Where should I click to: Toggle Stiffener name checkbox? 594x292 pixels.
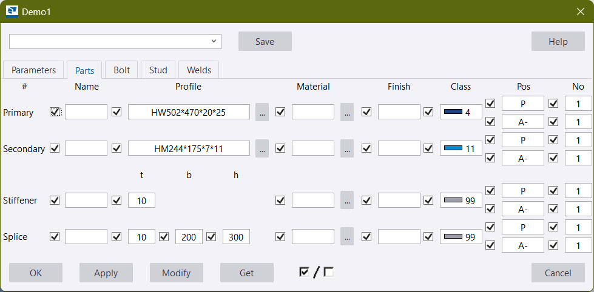click(x=55, y=200)
